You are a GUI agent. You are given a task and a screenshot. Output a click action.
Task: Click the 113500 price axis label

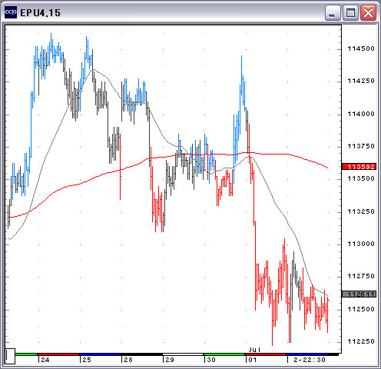pyautogui.click(x=361, y=178)
